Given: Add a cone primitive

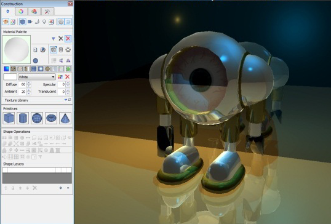Looking at the screenshot, I should [65, 118].
